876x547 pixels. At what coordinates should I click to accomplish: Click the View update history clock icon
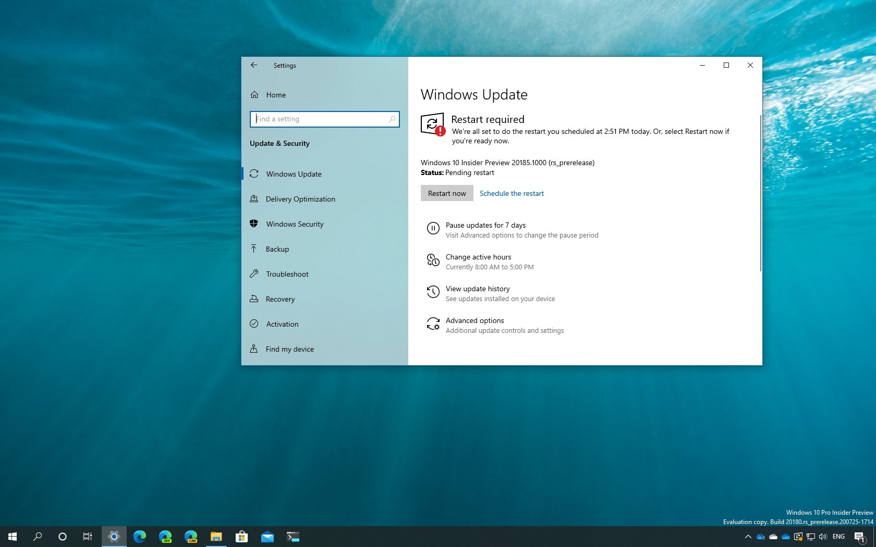(x=433, y=292)
